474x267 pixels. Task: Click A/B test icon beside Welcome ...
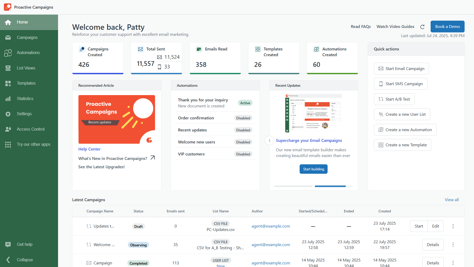pyautogui.click(x=89, y=245)
